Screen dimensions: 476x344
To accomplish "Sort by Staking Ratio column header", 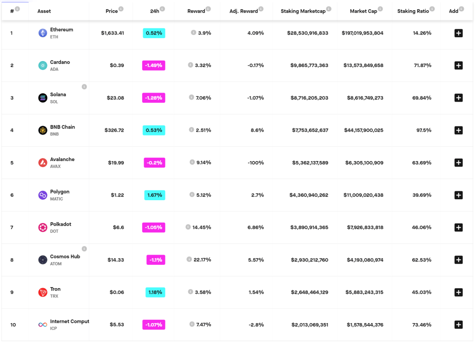I will pyautogui.click(x=413, y=11).
